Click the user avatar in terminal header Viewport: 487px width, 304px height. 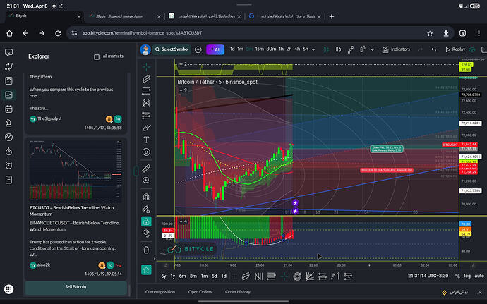(x=145, y=49)
